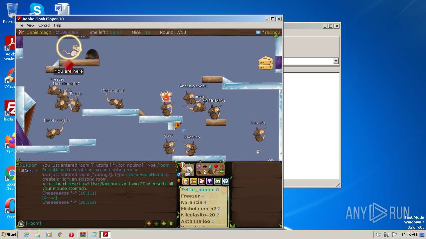
Task: Click the Room chat input field
Action: (85, 223)
